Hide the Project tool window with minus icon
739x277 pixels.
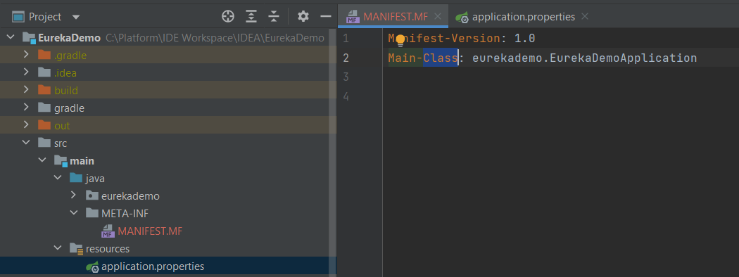point(326,16)
